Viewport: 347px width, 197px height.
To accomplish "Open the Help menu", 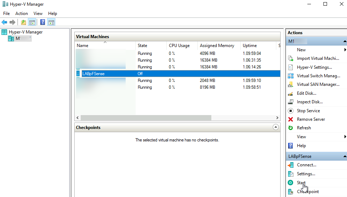I will click(x=52, y=14).
